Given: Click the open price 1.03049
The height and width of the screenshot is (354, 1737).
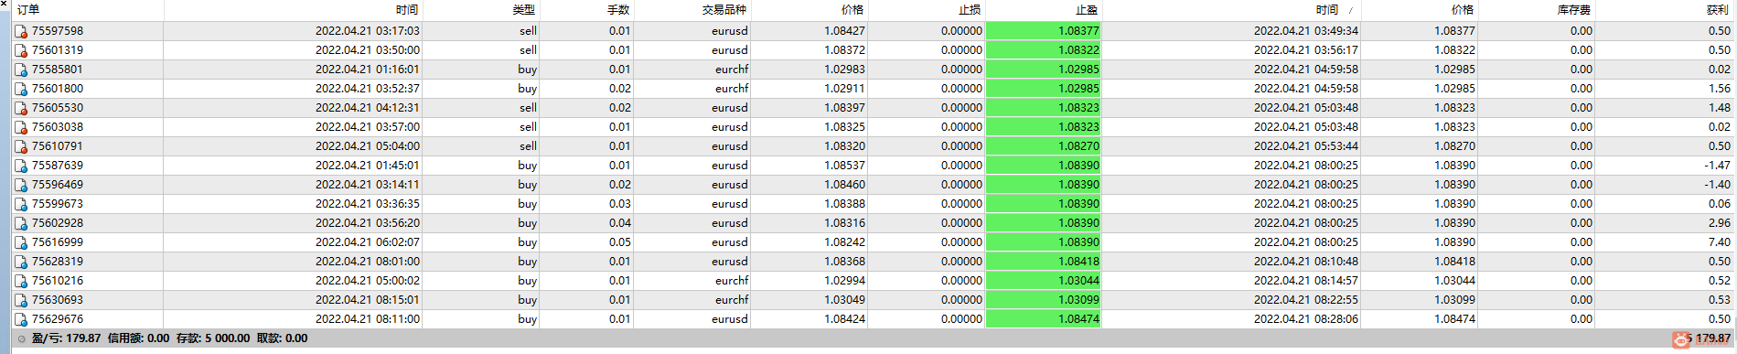Looking at the screenshot, I should 844,300.
